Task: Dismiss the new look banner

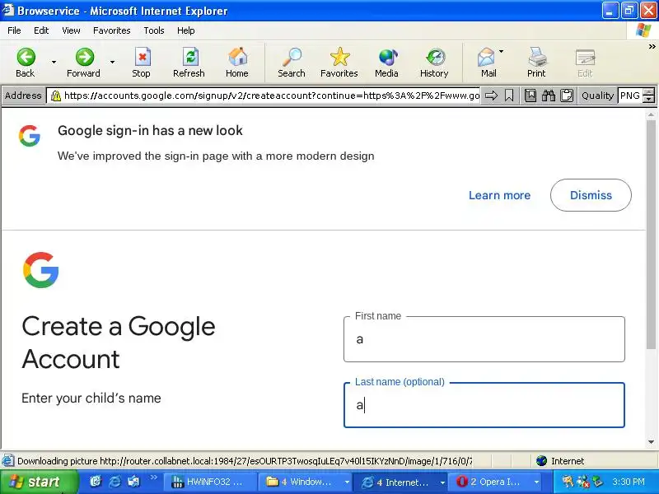Action: coord(591,195)
